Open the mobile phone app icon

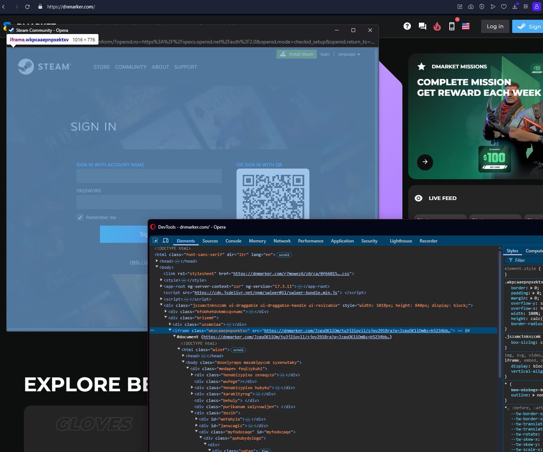[452, 26]
